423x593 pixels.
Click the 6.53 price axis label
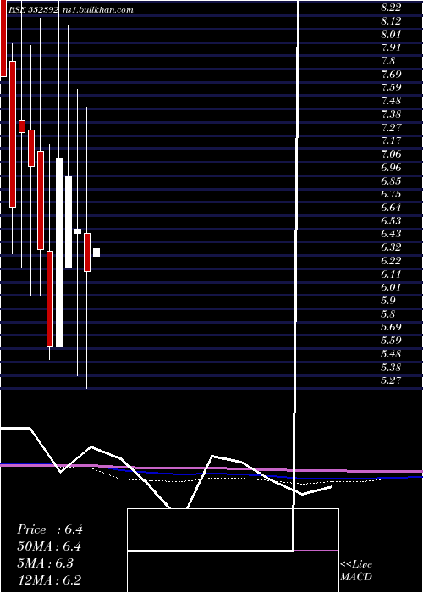(x=391, y=220)
